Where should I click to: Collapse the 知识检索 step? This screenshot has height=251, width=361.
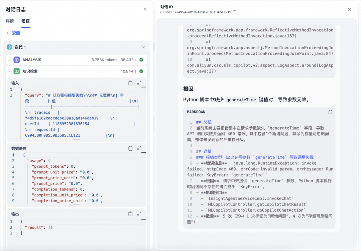(x=10, y=71)
